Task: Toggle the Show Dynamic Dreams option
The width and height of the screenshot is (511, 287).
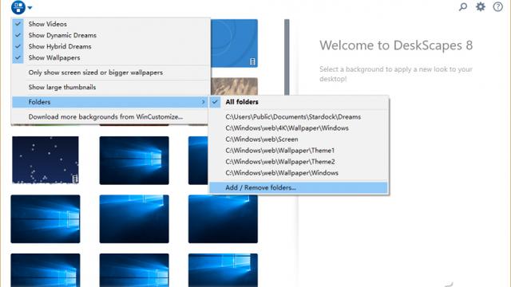Action: [x=110, y=35]
